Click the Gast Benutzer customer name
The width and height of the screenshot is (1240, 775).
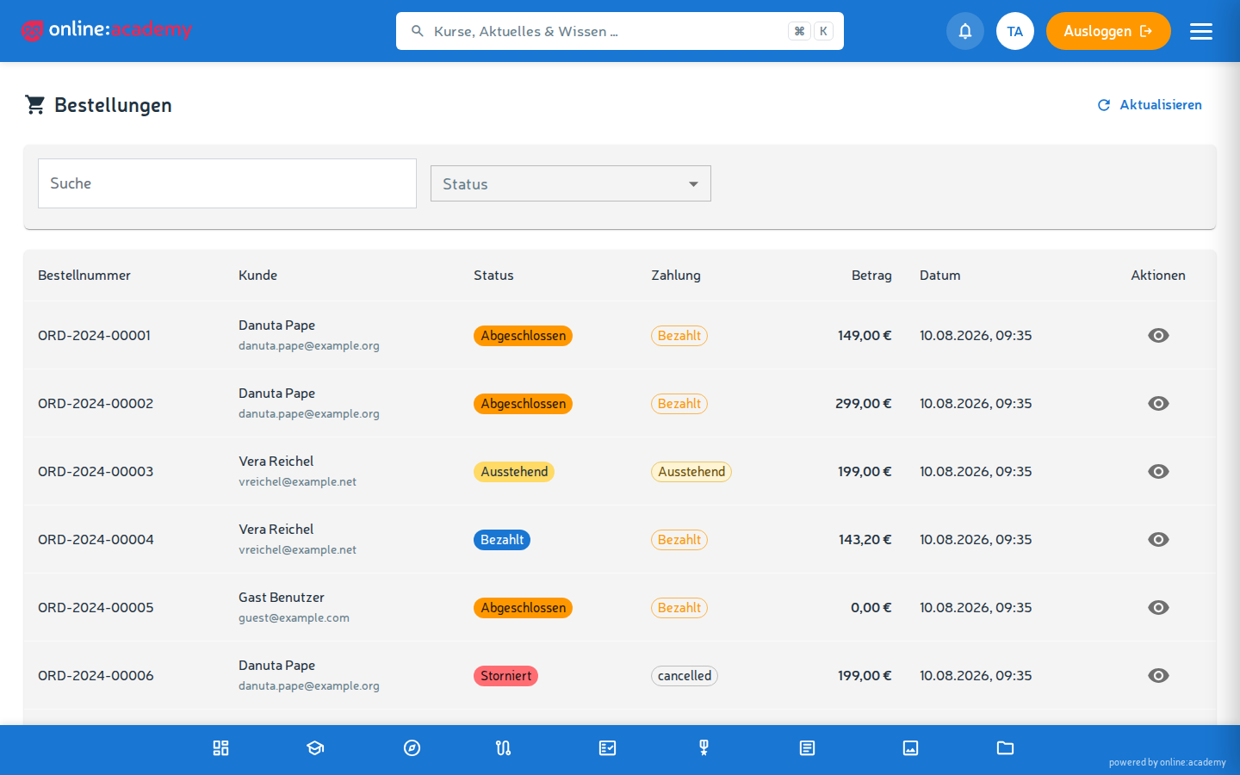(282, 597)
